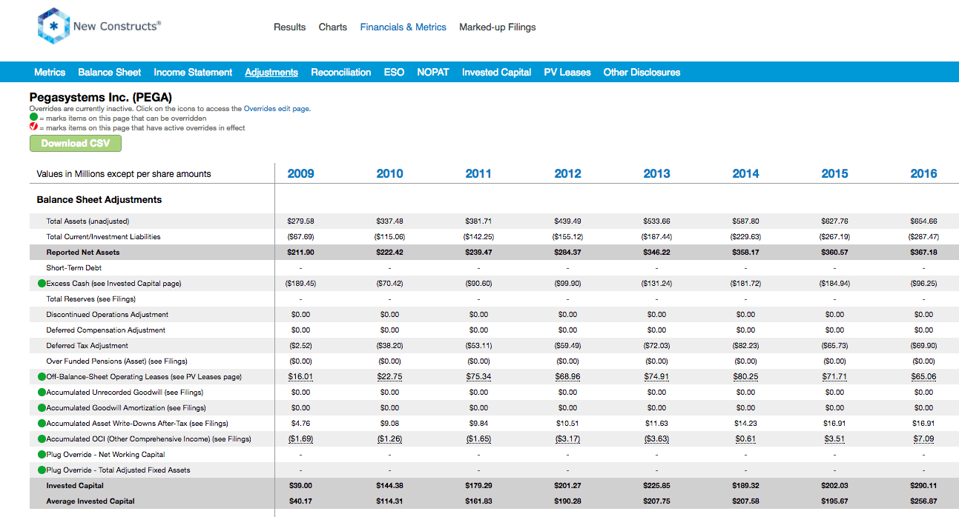Select the $114.31 Average Invested Capital value
The image size is (959, 517).
tap(389, 501)
